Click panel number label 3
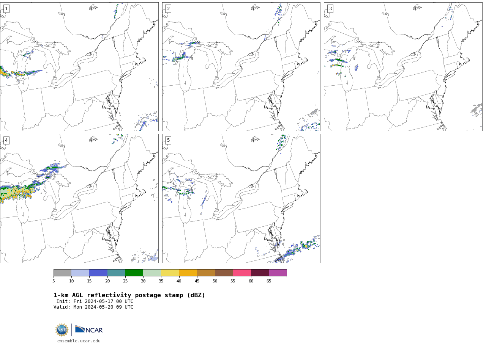 pyautogui.click(x=330, y=9)
